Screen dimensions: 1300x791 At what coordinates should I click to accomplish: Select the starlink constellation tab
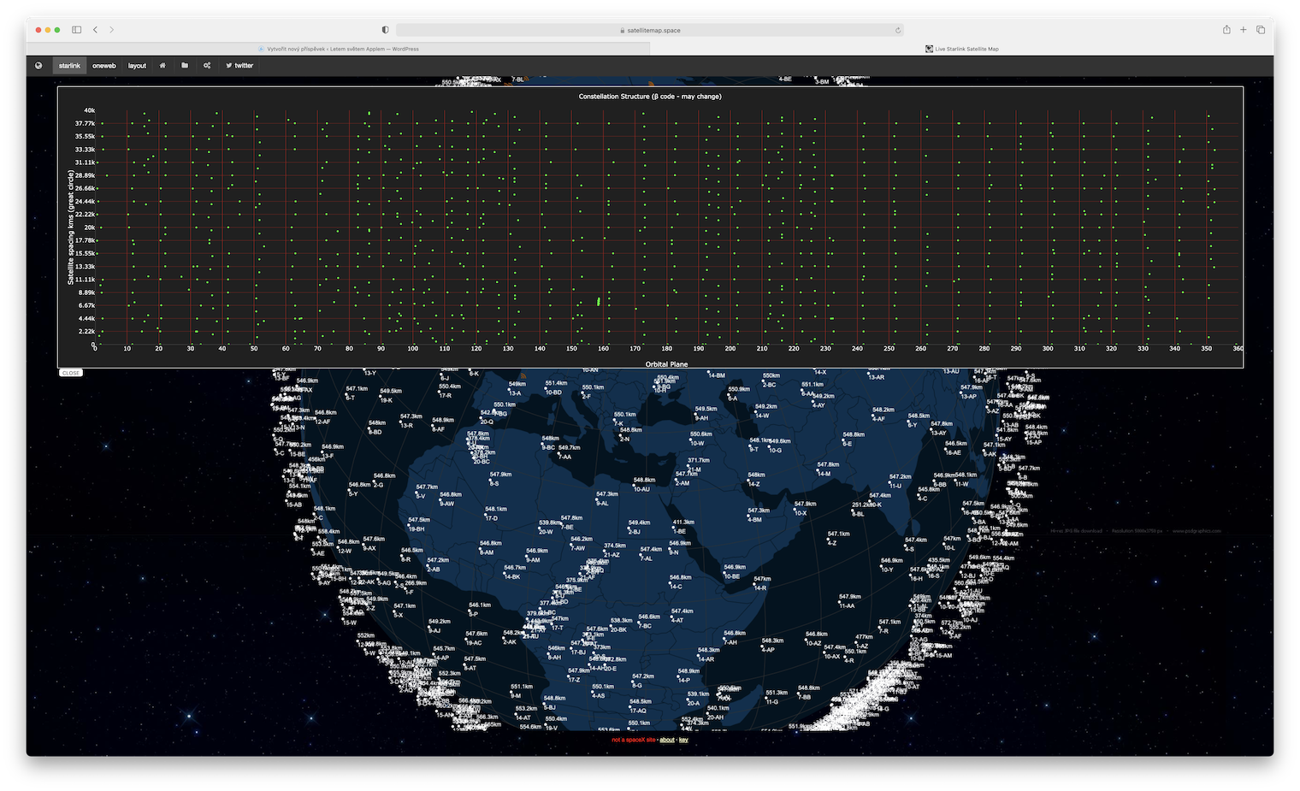click(69, 66)
